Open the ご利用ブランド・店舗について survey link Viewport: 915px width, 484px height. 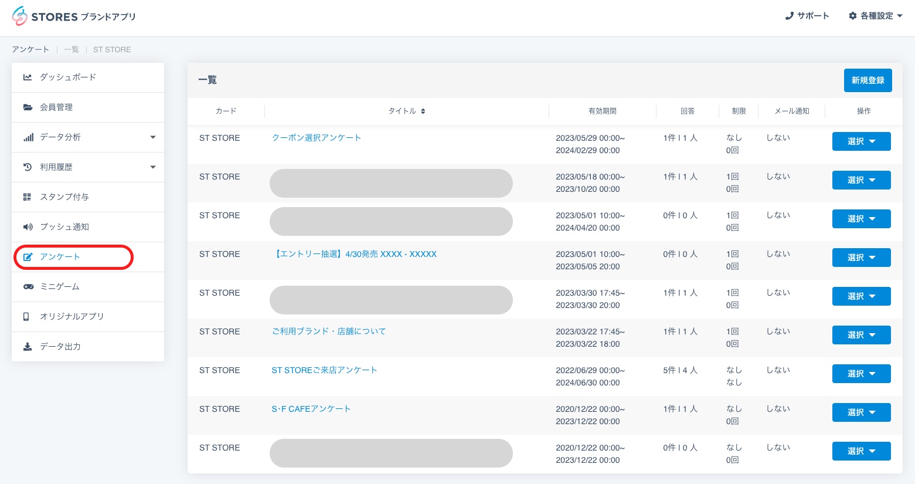[x=328, y=331]
